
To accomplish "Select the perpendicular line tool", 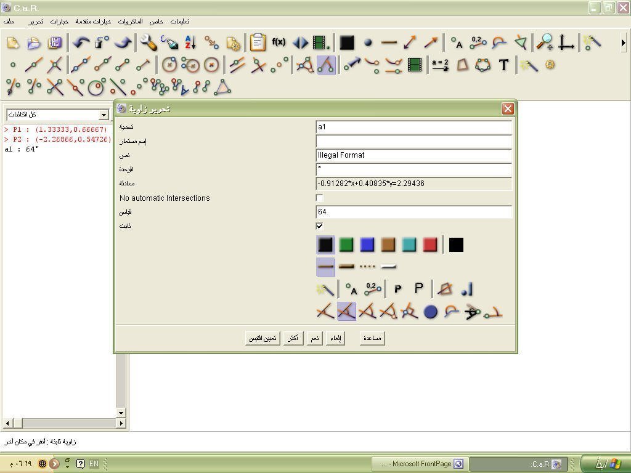I will click(258, 65).
